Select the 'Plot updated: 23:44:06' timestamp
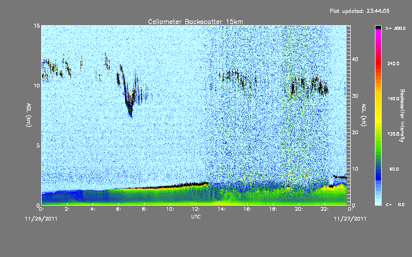Viewport: 412px width, 257px height. coord(359,11)
